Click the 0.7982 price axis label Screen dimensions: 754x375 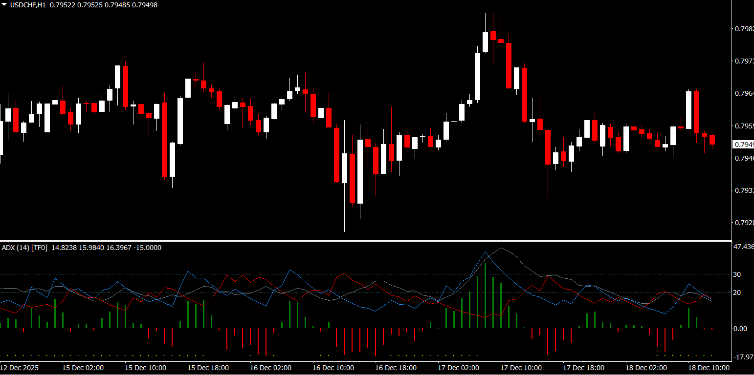744,29
